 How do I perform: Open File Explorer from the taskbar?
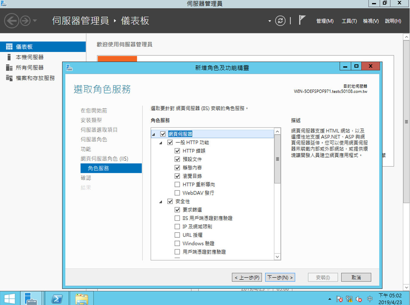81,298
